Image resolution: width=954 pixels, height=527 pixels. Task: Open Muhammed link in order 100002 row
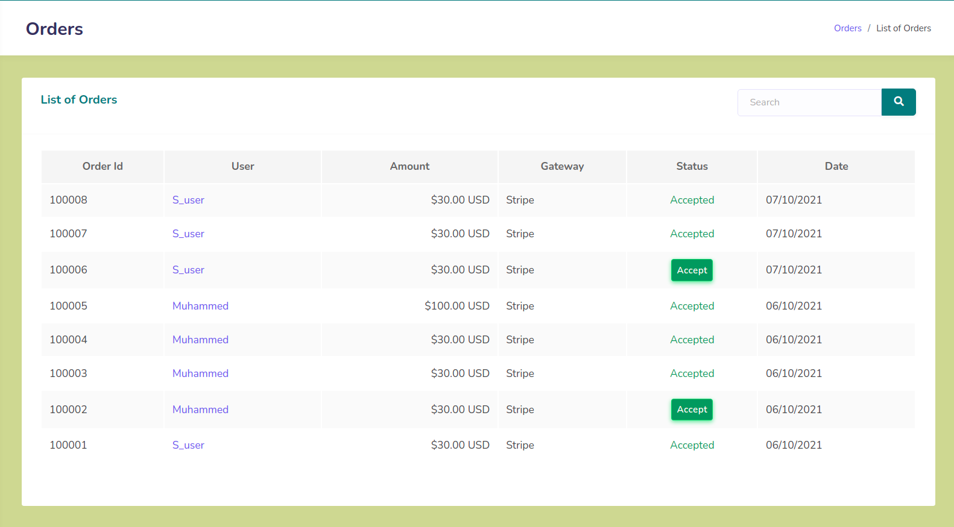[x=200, y=410]
